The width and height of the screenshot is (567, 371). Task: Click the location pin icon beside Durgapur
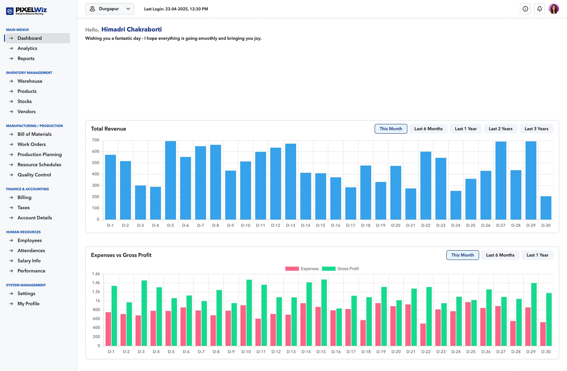point(92,9)
